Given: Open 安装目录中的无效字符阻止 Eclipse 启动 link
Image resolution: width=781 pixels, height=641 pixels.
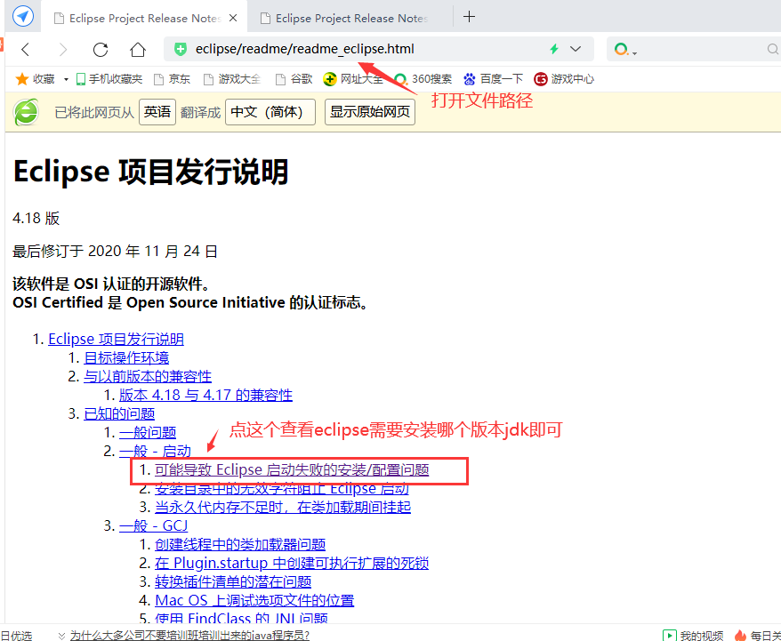Looking at the screenshot, I should (x=282, y=488).
